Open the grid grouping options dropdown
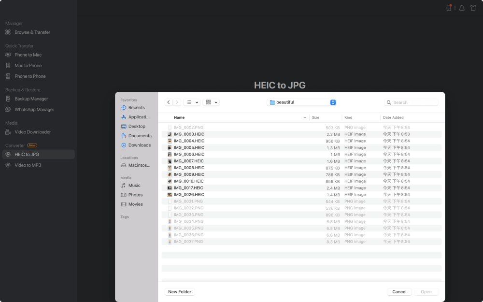The image size is (483, 302). pyautogui.click(x=211, y=102)
